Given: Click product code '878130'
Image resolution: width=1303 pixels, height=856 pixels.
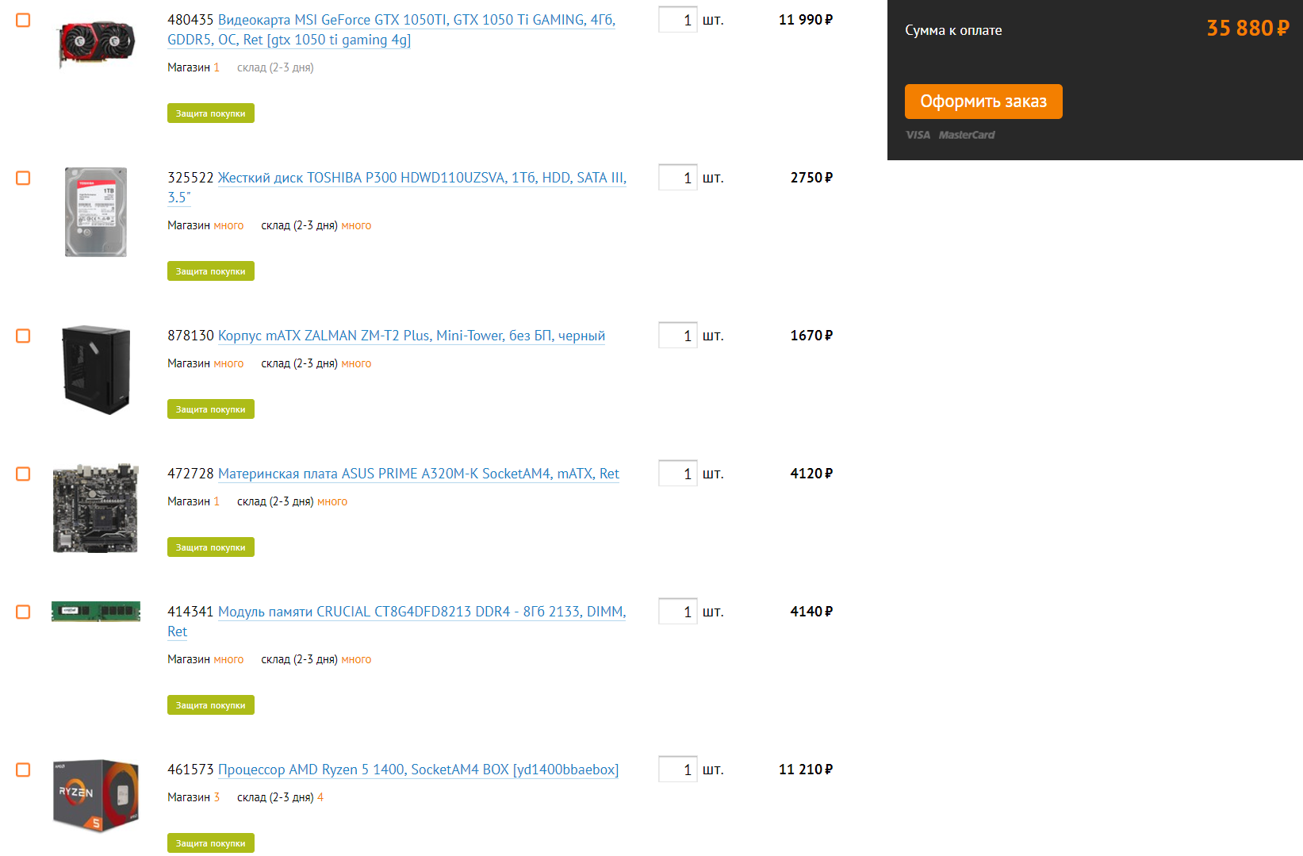Looking at the screenshot, I should [x=190, y=336].
